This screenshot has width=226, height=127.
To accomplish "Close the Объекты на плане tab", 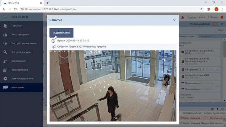I will (196, 36).
